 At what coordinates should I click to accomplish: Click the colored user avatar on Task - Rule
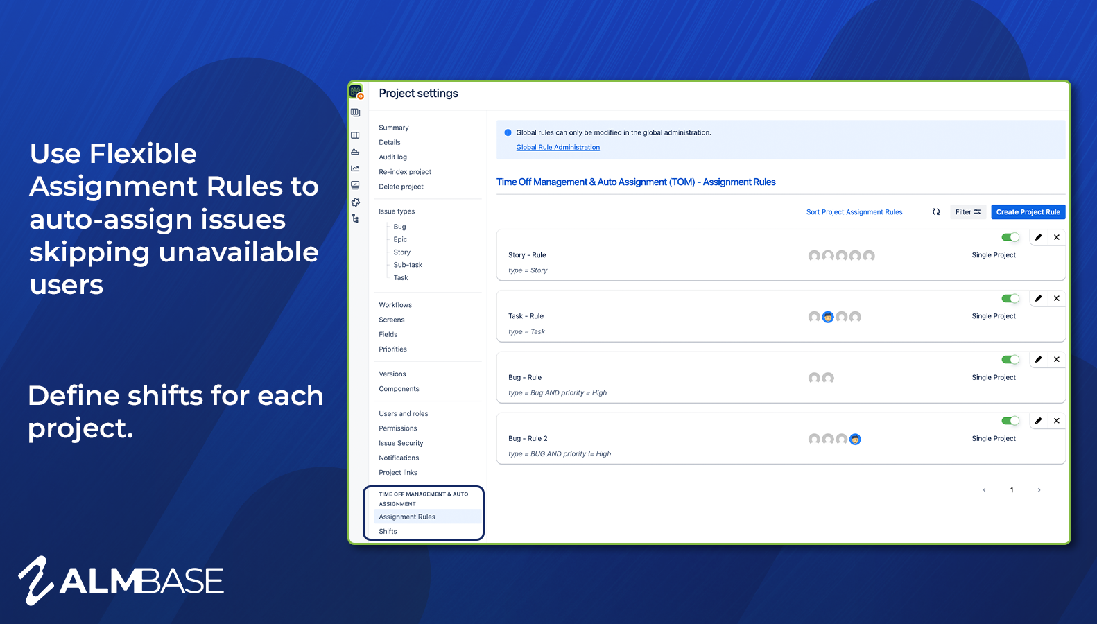point(828,317)
